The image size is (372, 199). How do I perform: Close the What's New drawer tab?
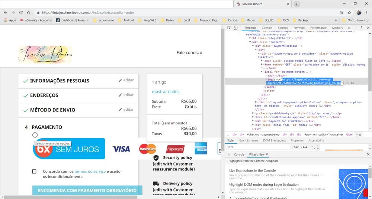coord(267,154)
